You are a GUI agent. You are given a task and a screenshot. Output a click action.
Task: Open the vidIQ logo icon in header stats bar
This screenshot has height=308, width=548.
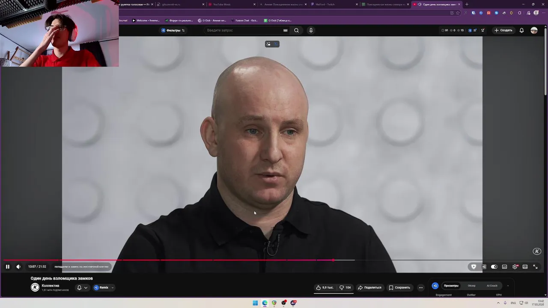[470, 30]
